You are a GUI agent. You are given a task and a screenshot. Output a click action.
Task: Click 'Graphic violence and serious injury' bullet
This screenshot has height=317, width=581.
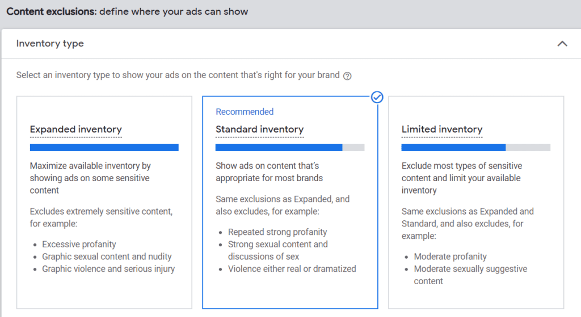tap(108, 269)
